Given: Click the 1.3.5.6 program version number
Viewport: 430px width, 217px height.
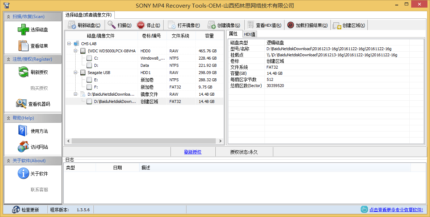Looking at the screenshot, I should pos(83,210).
